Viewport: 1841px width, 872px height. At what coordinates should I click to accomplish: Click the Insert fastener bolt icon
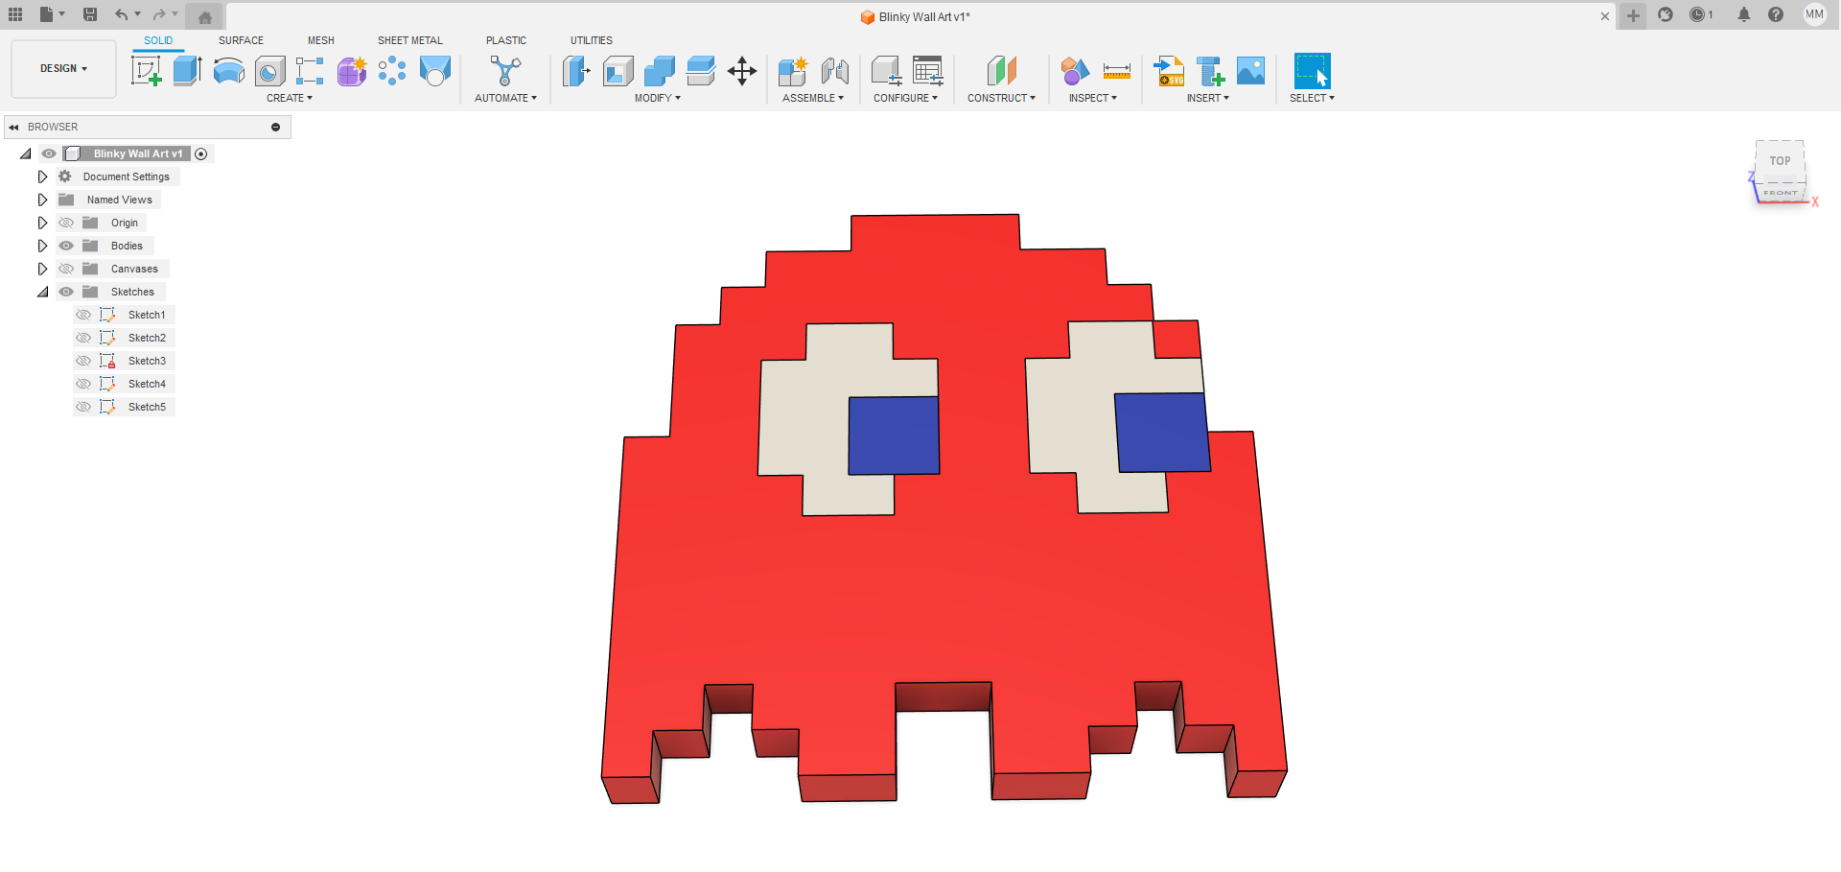pyautogui.click(x=1210, y=71)
